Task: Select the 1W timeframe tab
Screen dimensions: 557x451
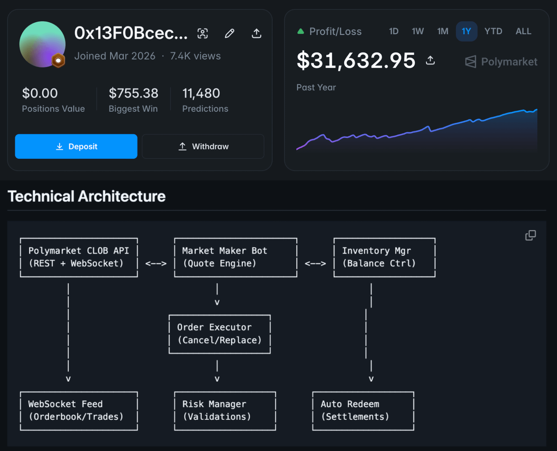Action: click(418, 31)
